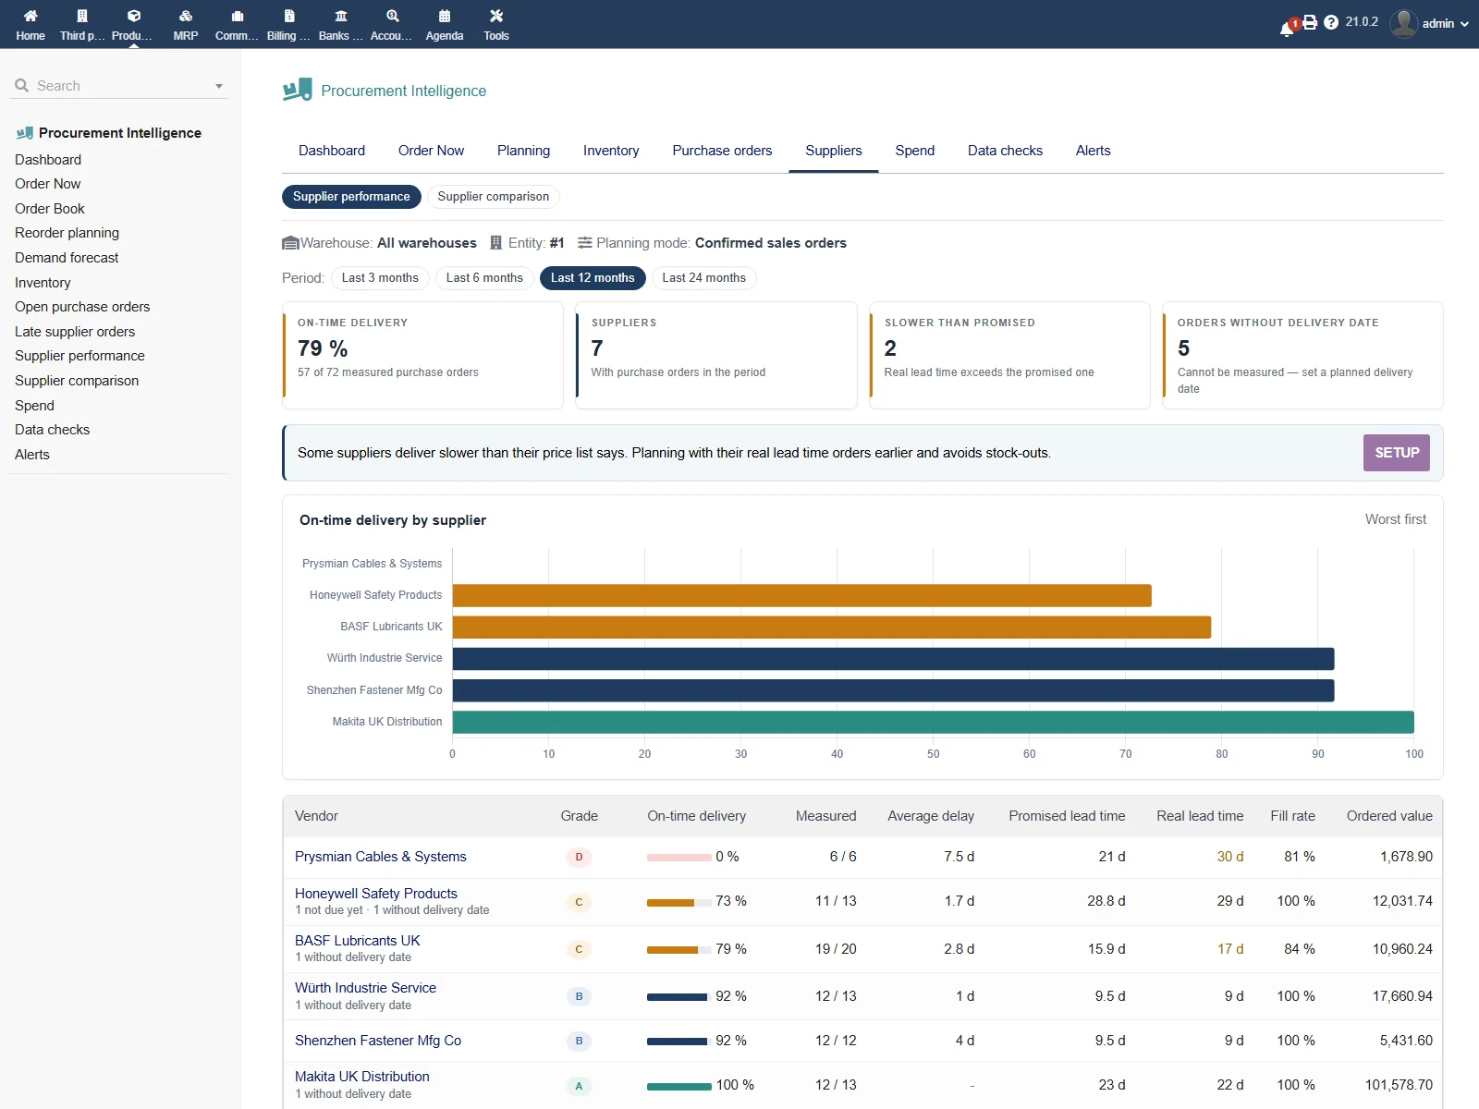Click the search magnifier icon
Viewport: 1479px width, 1109px height.
22,85
